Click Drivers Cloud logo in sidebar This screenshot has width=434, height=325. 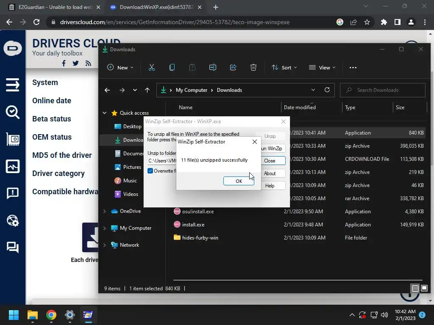pos(13,48)
